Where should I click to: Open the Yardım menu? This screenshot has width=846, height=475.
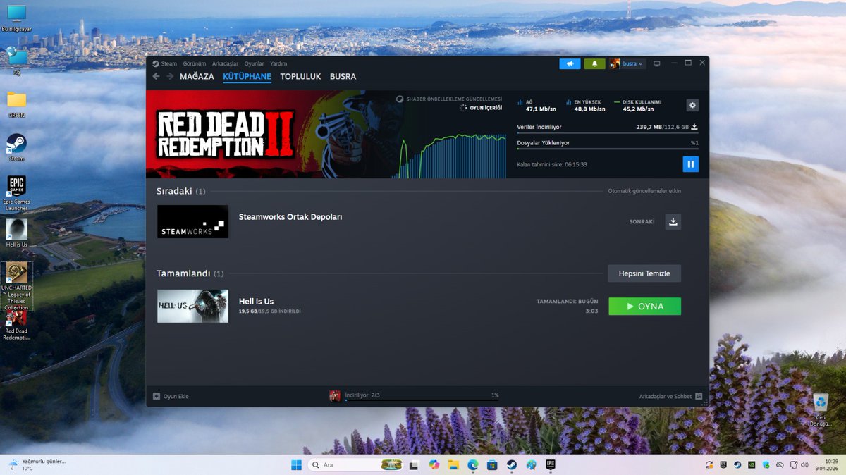(x=278, y=63)
